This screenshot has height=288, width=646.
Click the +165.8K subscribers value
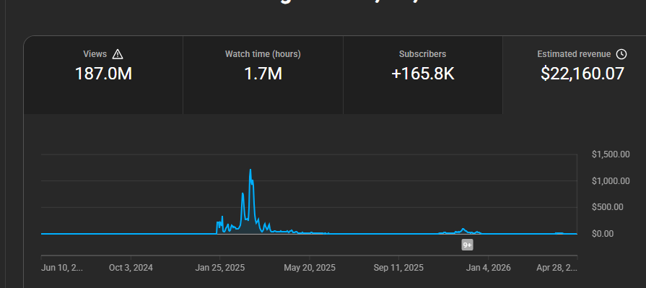coord(423,74)
